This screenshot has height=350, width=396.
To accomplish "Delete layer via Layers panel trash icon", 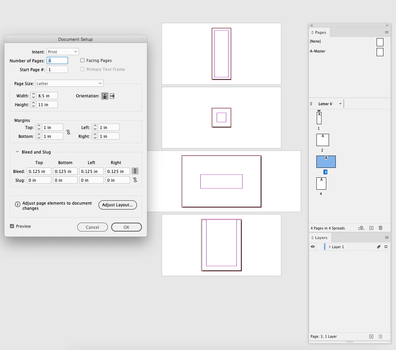I will (x=380, y=336).
